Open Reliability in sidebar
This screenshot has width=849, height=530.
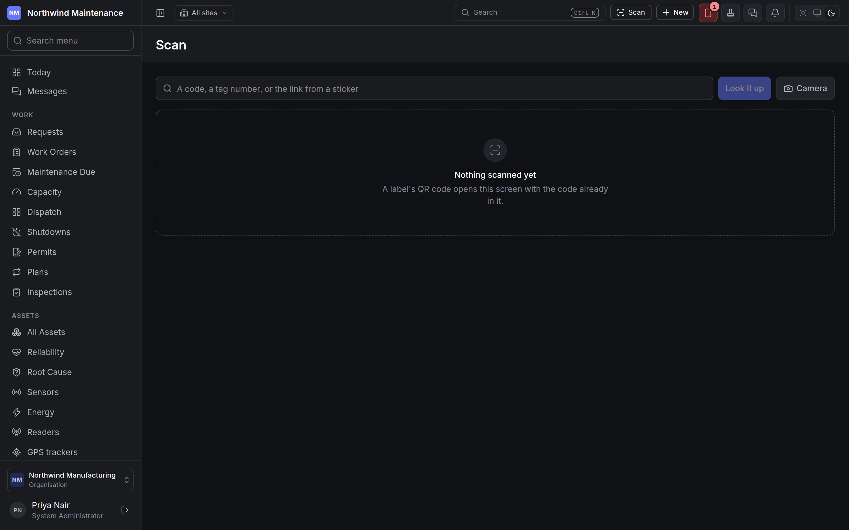(70, 352)
